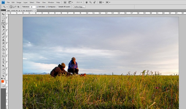Choose Subtract from selection mode
The width and height of the screenshot is (186, 109).
point(16,7)
